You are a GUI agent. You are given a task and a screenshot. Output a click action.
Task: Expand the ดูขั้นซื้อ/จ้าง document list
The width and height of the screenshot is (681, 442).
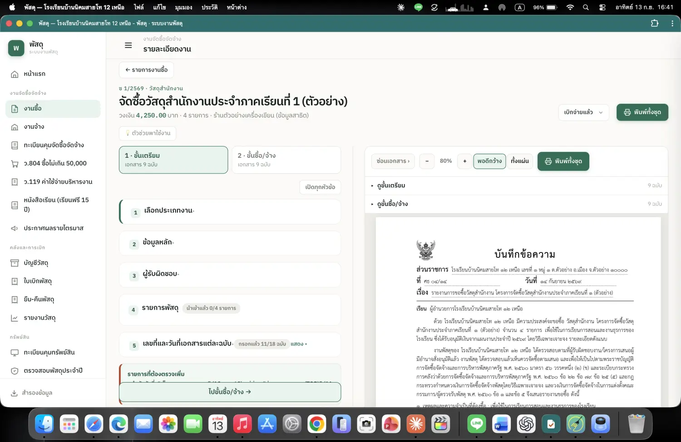(516, 204)
